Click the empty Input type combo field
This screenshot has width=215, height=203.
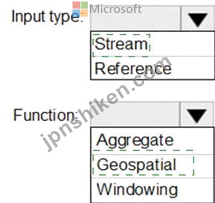135,18
